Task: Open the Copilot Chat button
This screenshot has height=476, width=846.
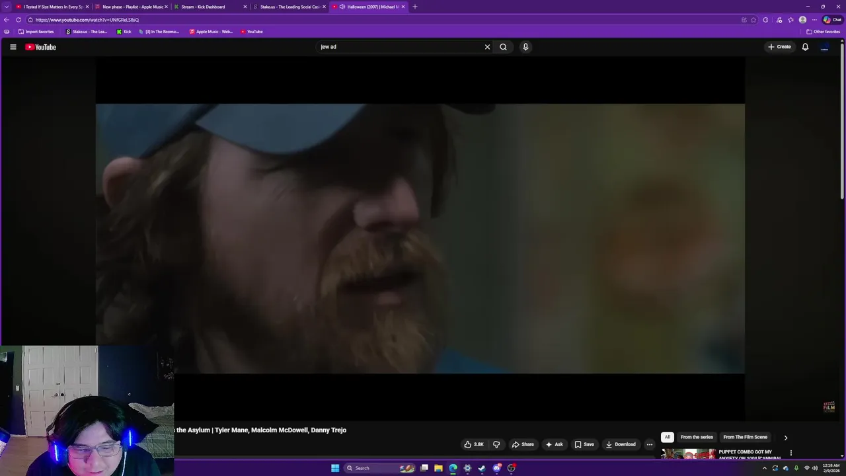Action: pos(832,20)
